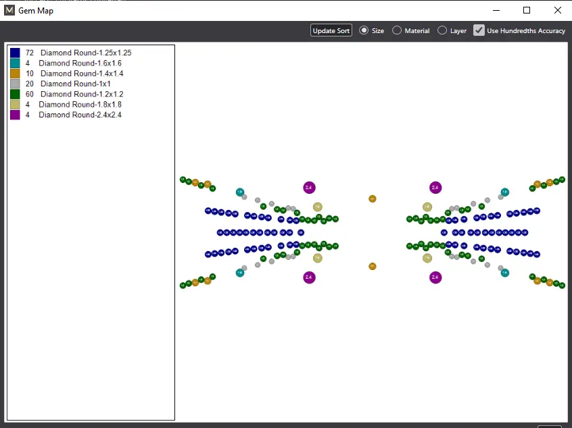This screenshot has width=572, height=428.
Task: Click the teal 1.6x1.6 legend swatch
Action: (x=15, y=63)
